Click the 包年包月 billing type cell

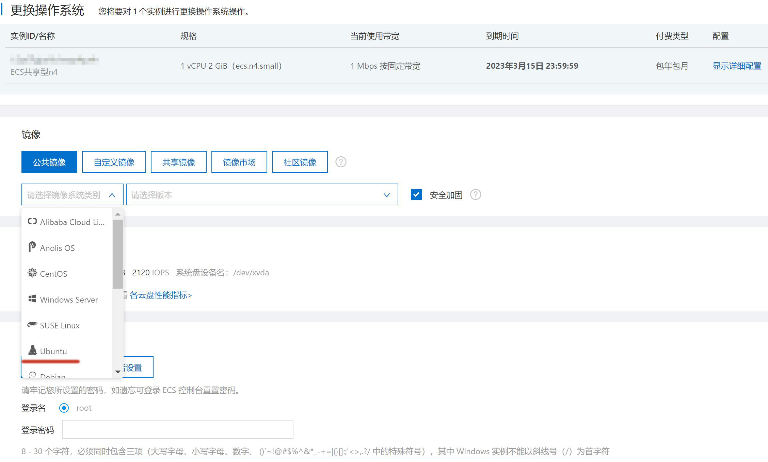pos(672,66)
